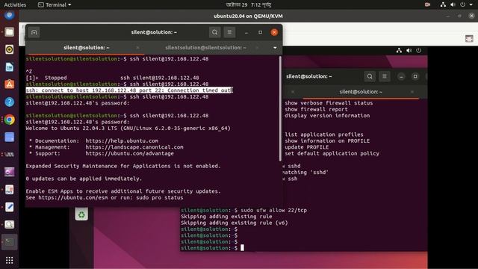Image resolution: width=478 pixels, height=269 pixels.
Task: Close the guest terminal's silent@solution tab
Action: pyautogui.click(x=412, y=92)
